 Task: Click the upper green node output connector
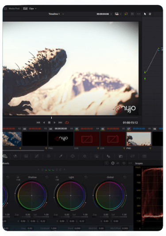[145, 73]
